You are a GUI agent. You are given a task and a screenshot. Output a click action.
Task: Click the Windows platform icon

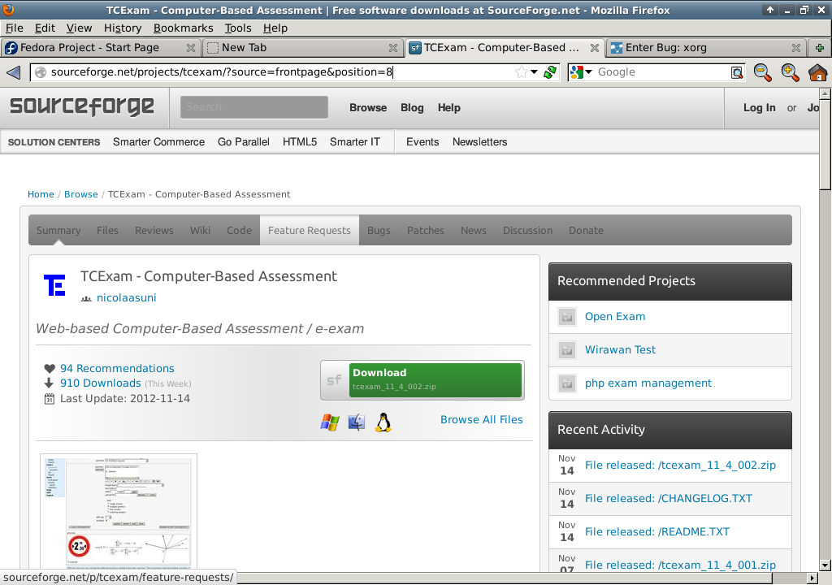[x=329, y=422]
